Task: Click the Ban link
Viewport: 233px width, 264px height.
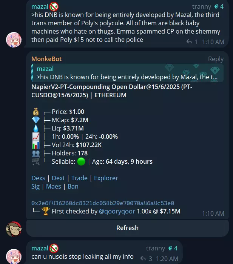Action: point(73,186)
